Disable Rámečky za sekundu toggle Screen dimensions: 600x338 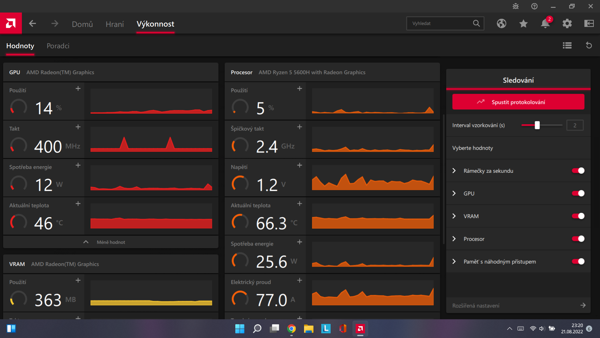[x=578, y=171]
